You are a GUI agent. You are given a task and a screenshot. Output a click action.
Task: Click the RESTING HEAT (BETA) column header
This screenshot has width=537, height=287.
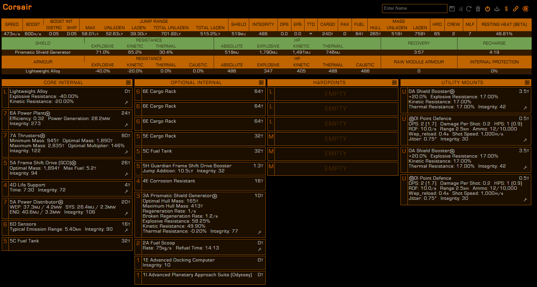(x=504, y=24)
